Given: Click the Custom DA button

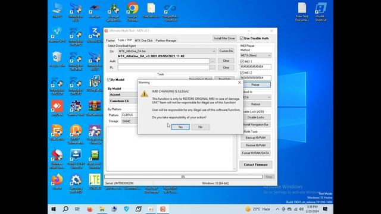Looking at the screenshot, I should tap(226, 51).
